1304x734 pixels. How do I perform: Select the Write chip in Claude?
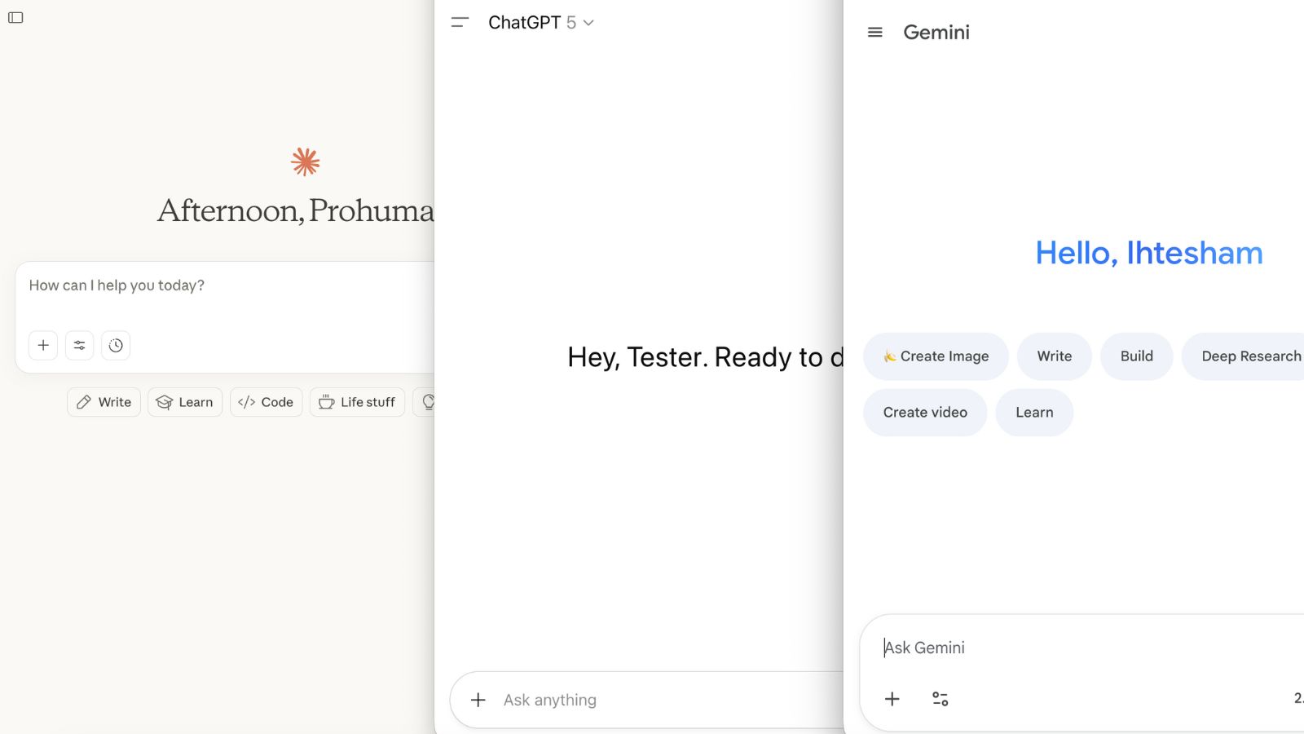tap(104, 402)
